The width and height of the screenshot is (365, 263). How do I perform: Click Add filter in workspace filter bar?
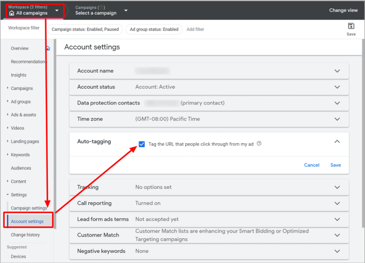(x=195, y=29)
